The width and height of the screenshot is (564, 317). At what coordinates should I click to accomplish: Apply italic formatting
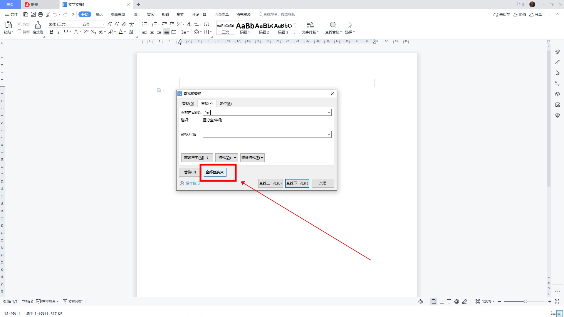58,32
